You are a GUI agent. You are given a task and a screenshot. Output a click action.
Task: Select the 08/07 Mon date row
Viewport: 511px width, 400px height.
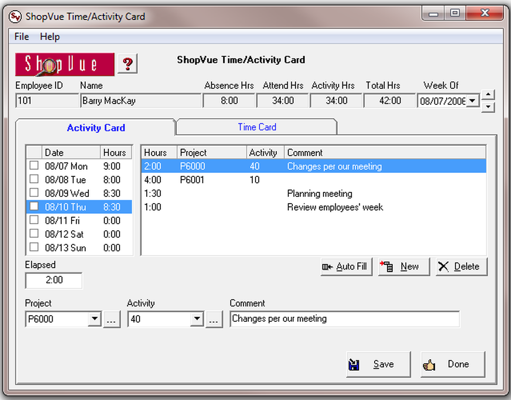coord(79,166)
